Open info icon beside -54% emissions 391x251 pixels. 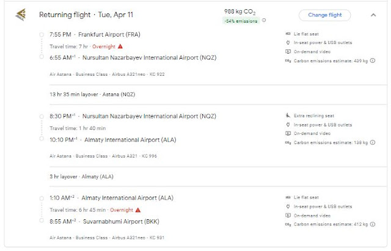click(264, 20)
